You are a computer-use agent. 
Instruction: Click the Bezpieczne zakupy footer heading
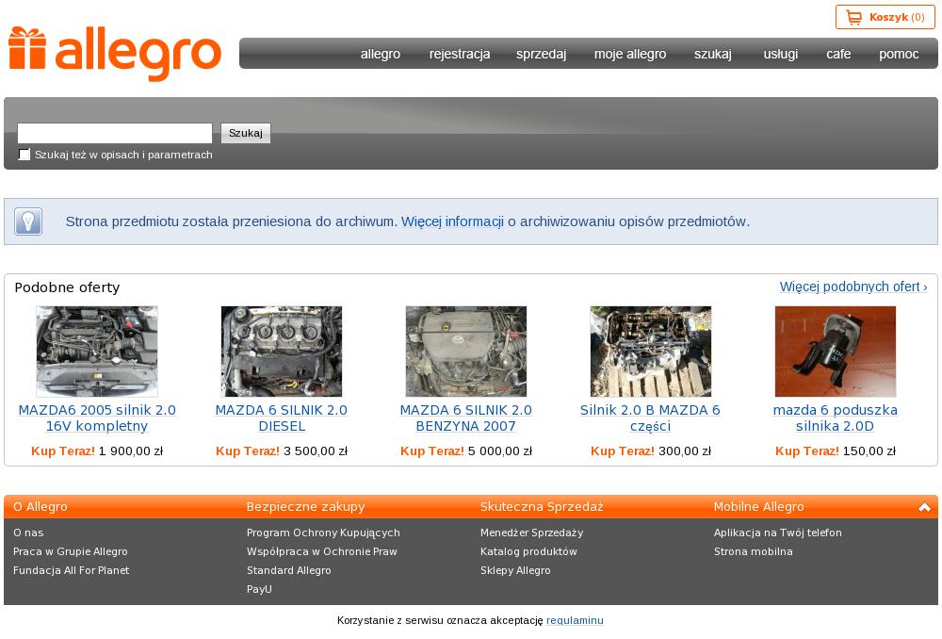coord(306,507)
